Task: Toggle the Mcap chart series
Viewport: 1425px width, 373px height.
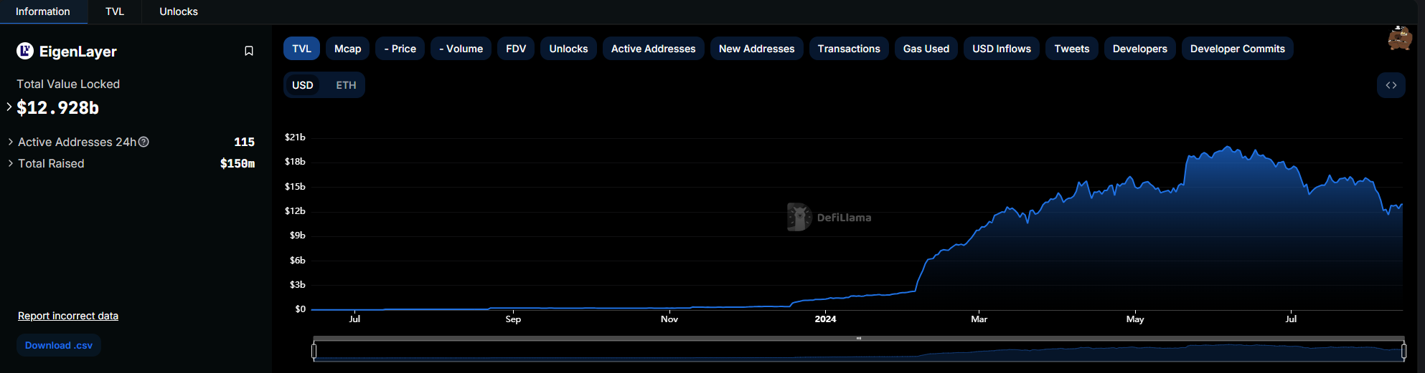Action: [x=348, y=49]
